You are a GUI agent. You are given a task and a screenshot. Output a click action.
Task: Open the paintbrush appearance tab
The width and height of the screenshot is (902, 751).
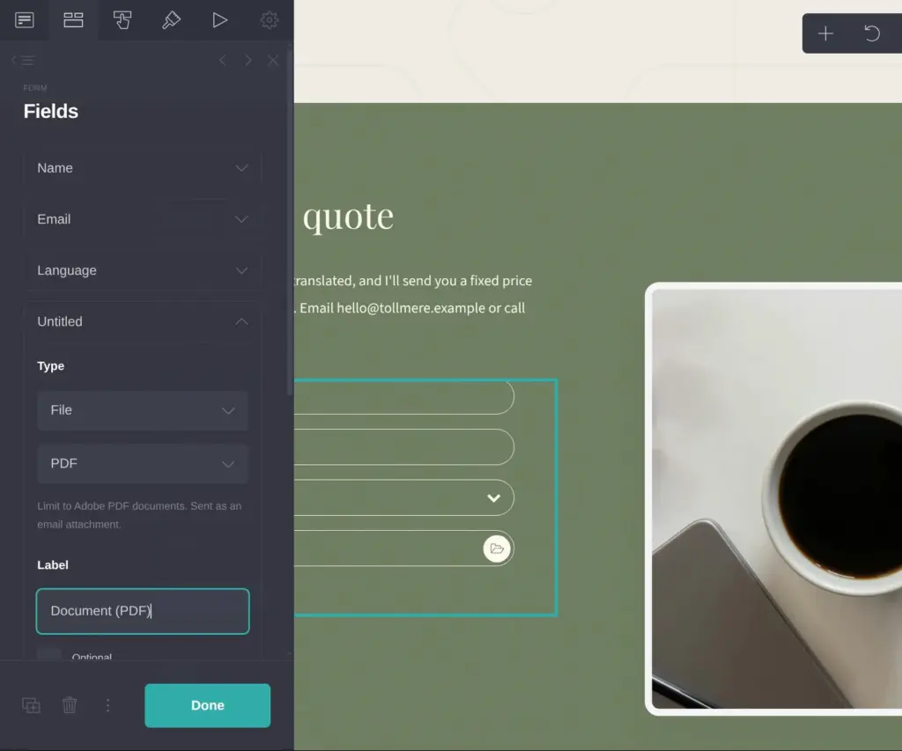pyautogui.click(x=171, y=20)
